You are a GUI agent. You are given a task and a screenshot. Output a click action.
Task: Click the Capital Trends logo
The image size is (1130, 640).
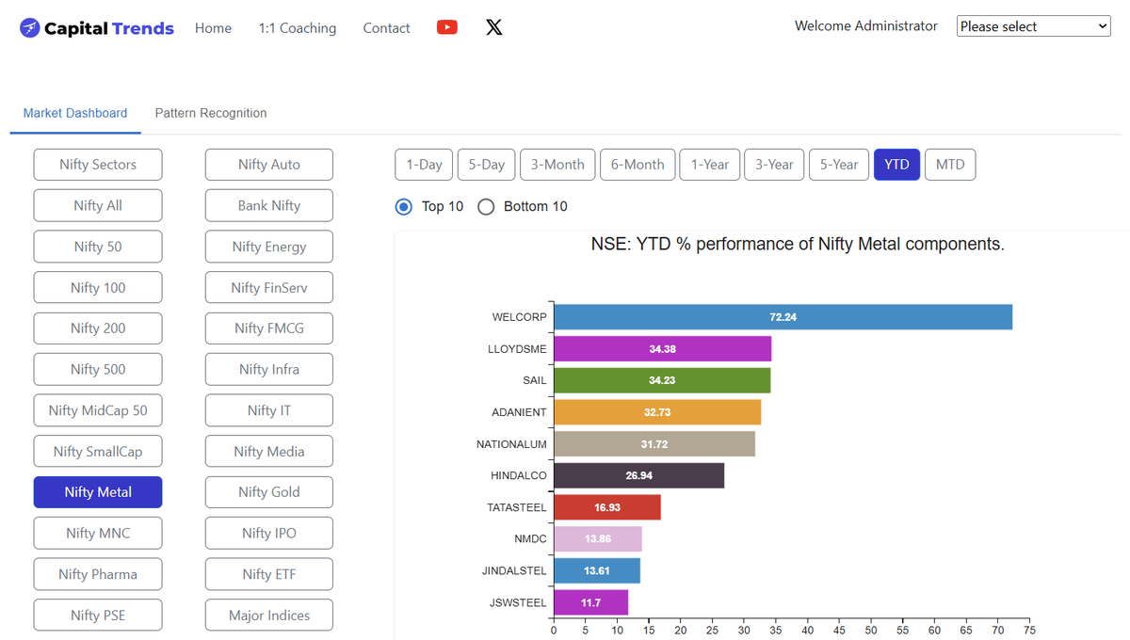tap(97, 28)
